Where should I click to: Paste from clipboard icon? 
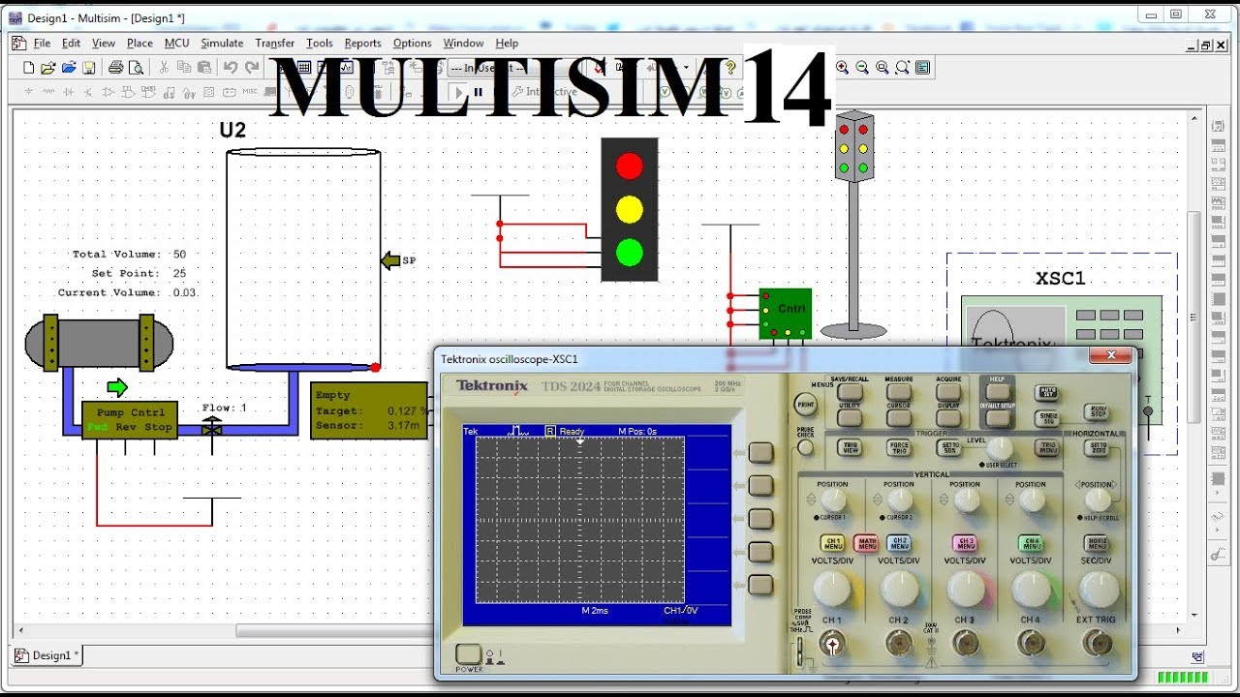click(x=204, y=68)
